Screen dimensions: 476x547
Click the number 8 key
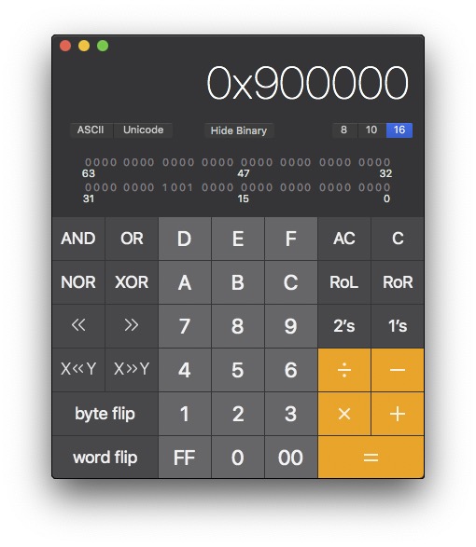click(238, 326)
